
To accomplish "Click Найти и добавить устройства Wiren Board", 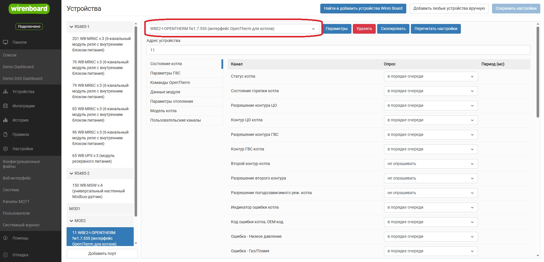I will (363, 9).
